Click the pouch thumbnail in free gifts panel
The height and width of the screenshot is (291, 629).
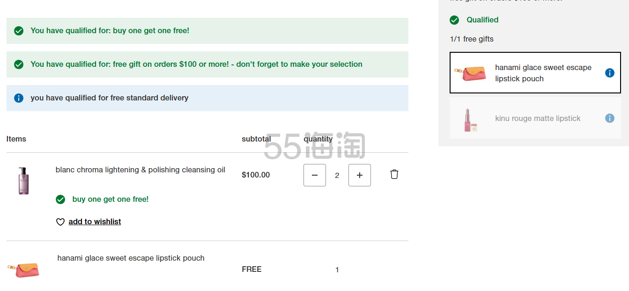tap(470, 73)
